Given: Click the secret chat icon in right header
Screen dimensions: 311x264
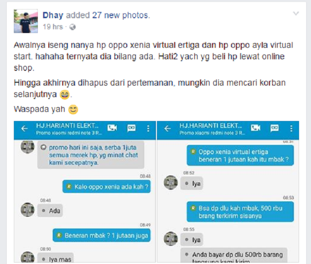Looking at the screenshot, I should pos(275,128).
